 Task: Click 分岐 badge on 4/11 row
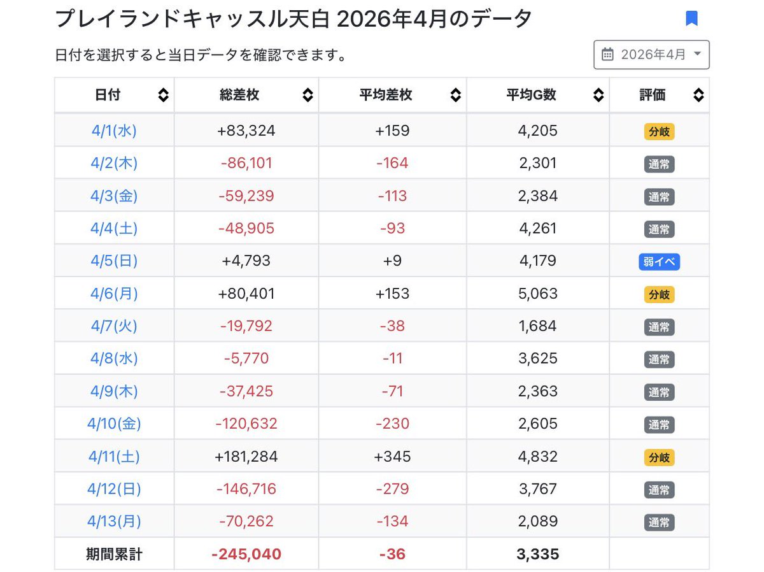[x=659, y=458]
